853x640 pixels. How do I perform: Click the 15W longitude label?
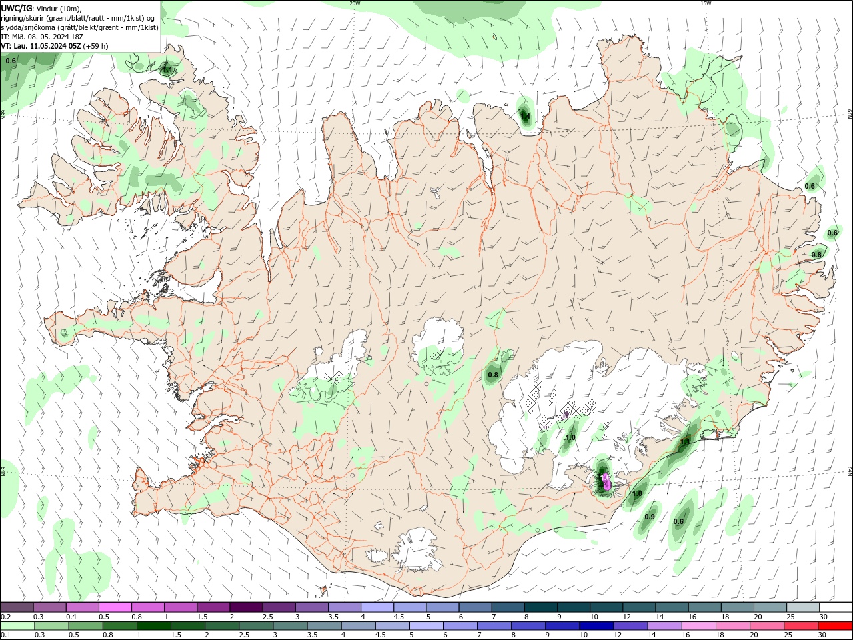pos(706,3)
